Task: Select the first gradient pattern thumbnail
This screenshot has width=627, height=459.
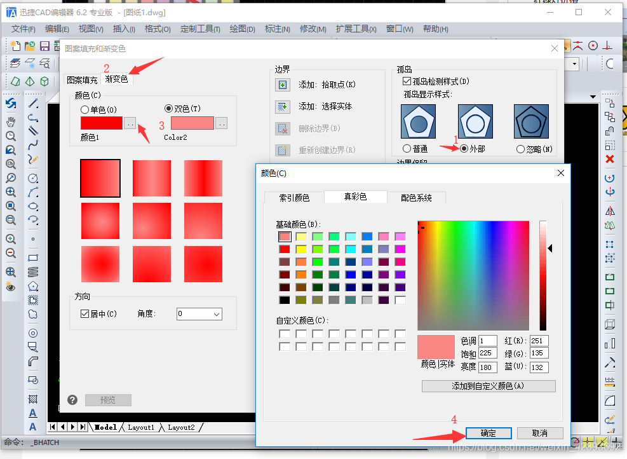Action: click(100, 179)
